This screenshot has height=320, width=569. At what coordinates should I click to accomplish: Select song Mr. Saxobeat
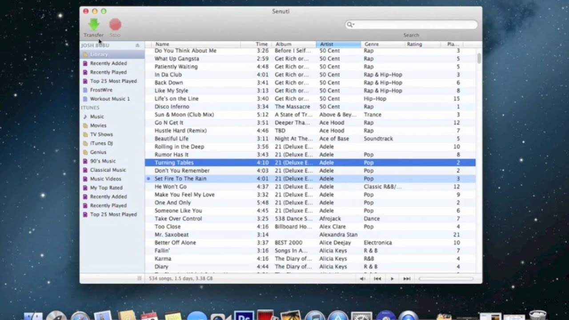click(310, 235)
